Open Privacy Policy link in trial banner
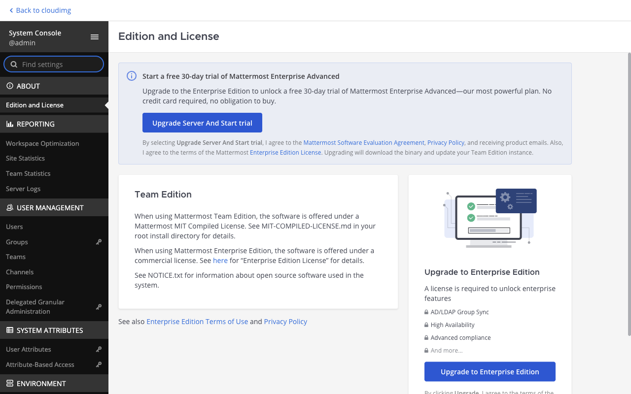 click(446, 143)
